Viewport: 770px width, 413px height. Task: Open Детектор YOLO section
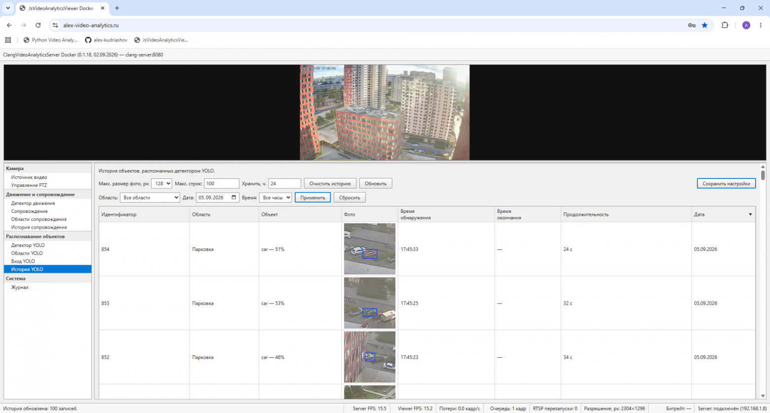pyautogui.click(x=28, y=245)
